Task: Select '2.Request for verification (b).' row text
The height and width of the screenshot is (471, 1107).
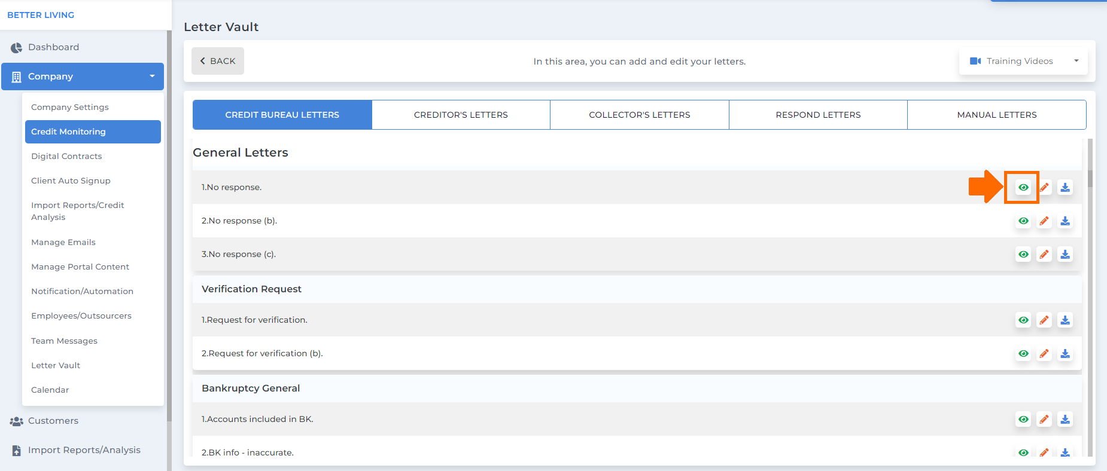Action: pyautogui.click(x=262, y=353)
